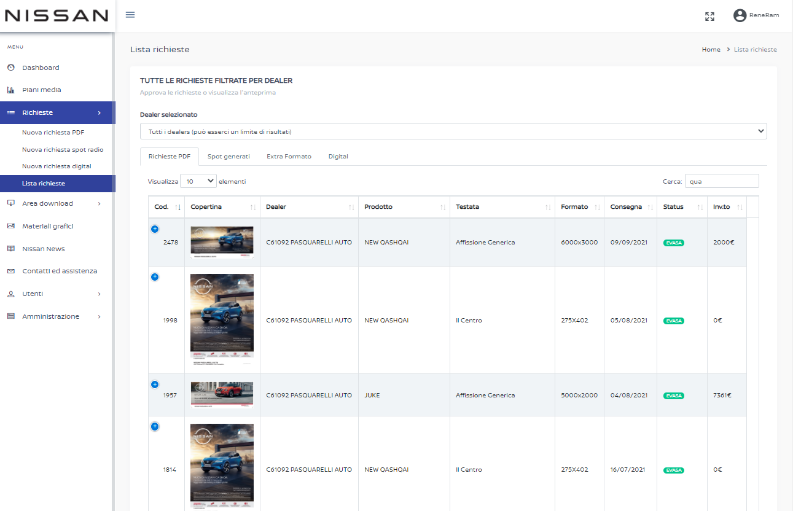Click Dashboard in the sidebar
The width and height of the screenshot is (793, 511).
41,68
